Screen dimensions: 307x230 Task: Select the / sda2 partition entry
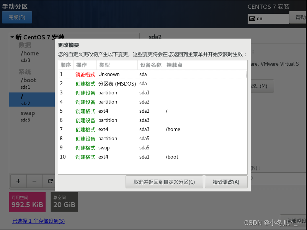point(32,99)
